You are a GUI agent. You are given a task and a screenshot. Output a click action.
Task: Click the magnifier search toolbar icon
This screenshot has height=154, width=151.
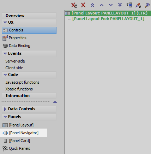147,5
